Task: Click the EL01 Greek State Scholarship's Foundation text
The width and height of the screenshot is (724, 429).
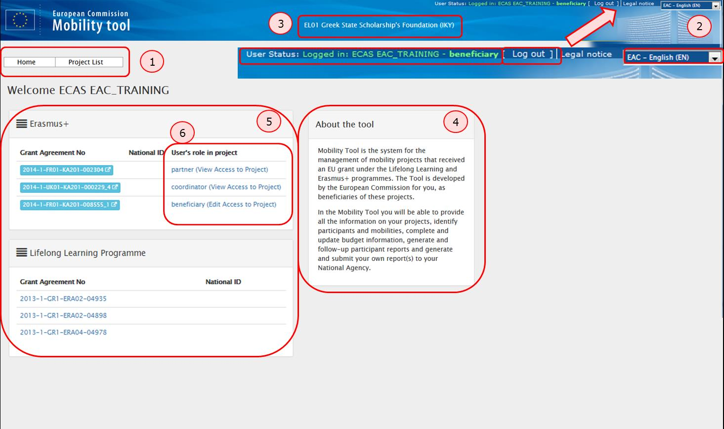Action: pos(379,25)
